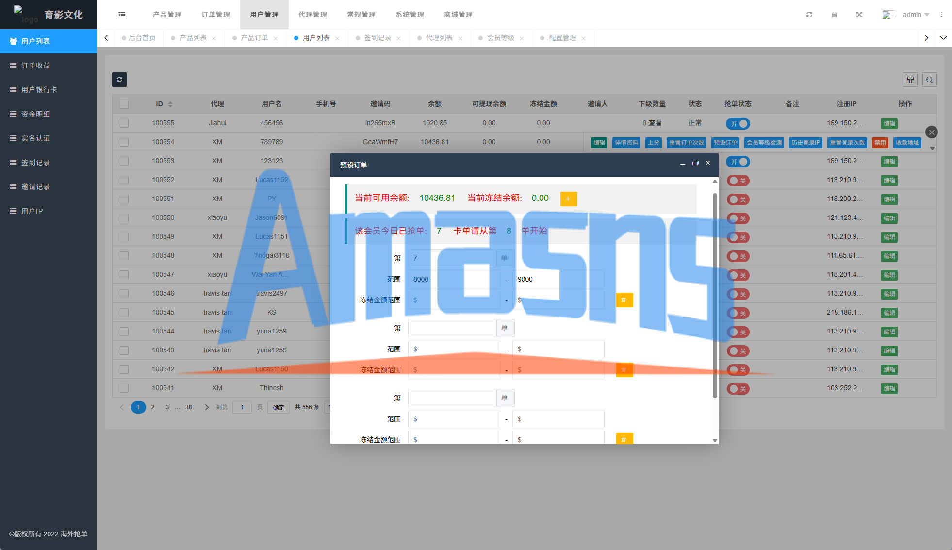Click the 重置订单次数 button
The image size is (952, 550).
click(x=686, y=143)
